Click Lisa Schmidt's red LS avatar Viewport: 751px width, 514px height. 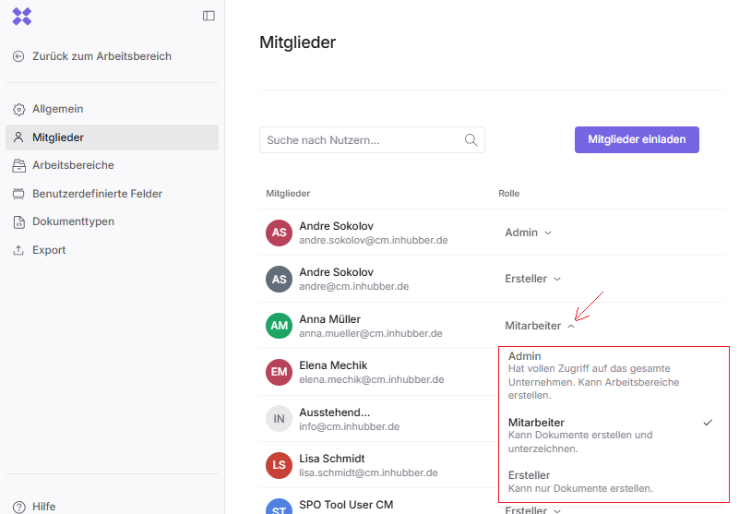[279, 465]
